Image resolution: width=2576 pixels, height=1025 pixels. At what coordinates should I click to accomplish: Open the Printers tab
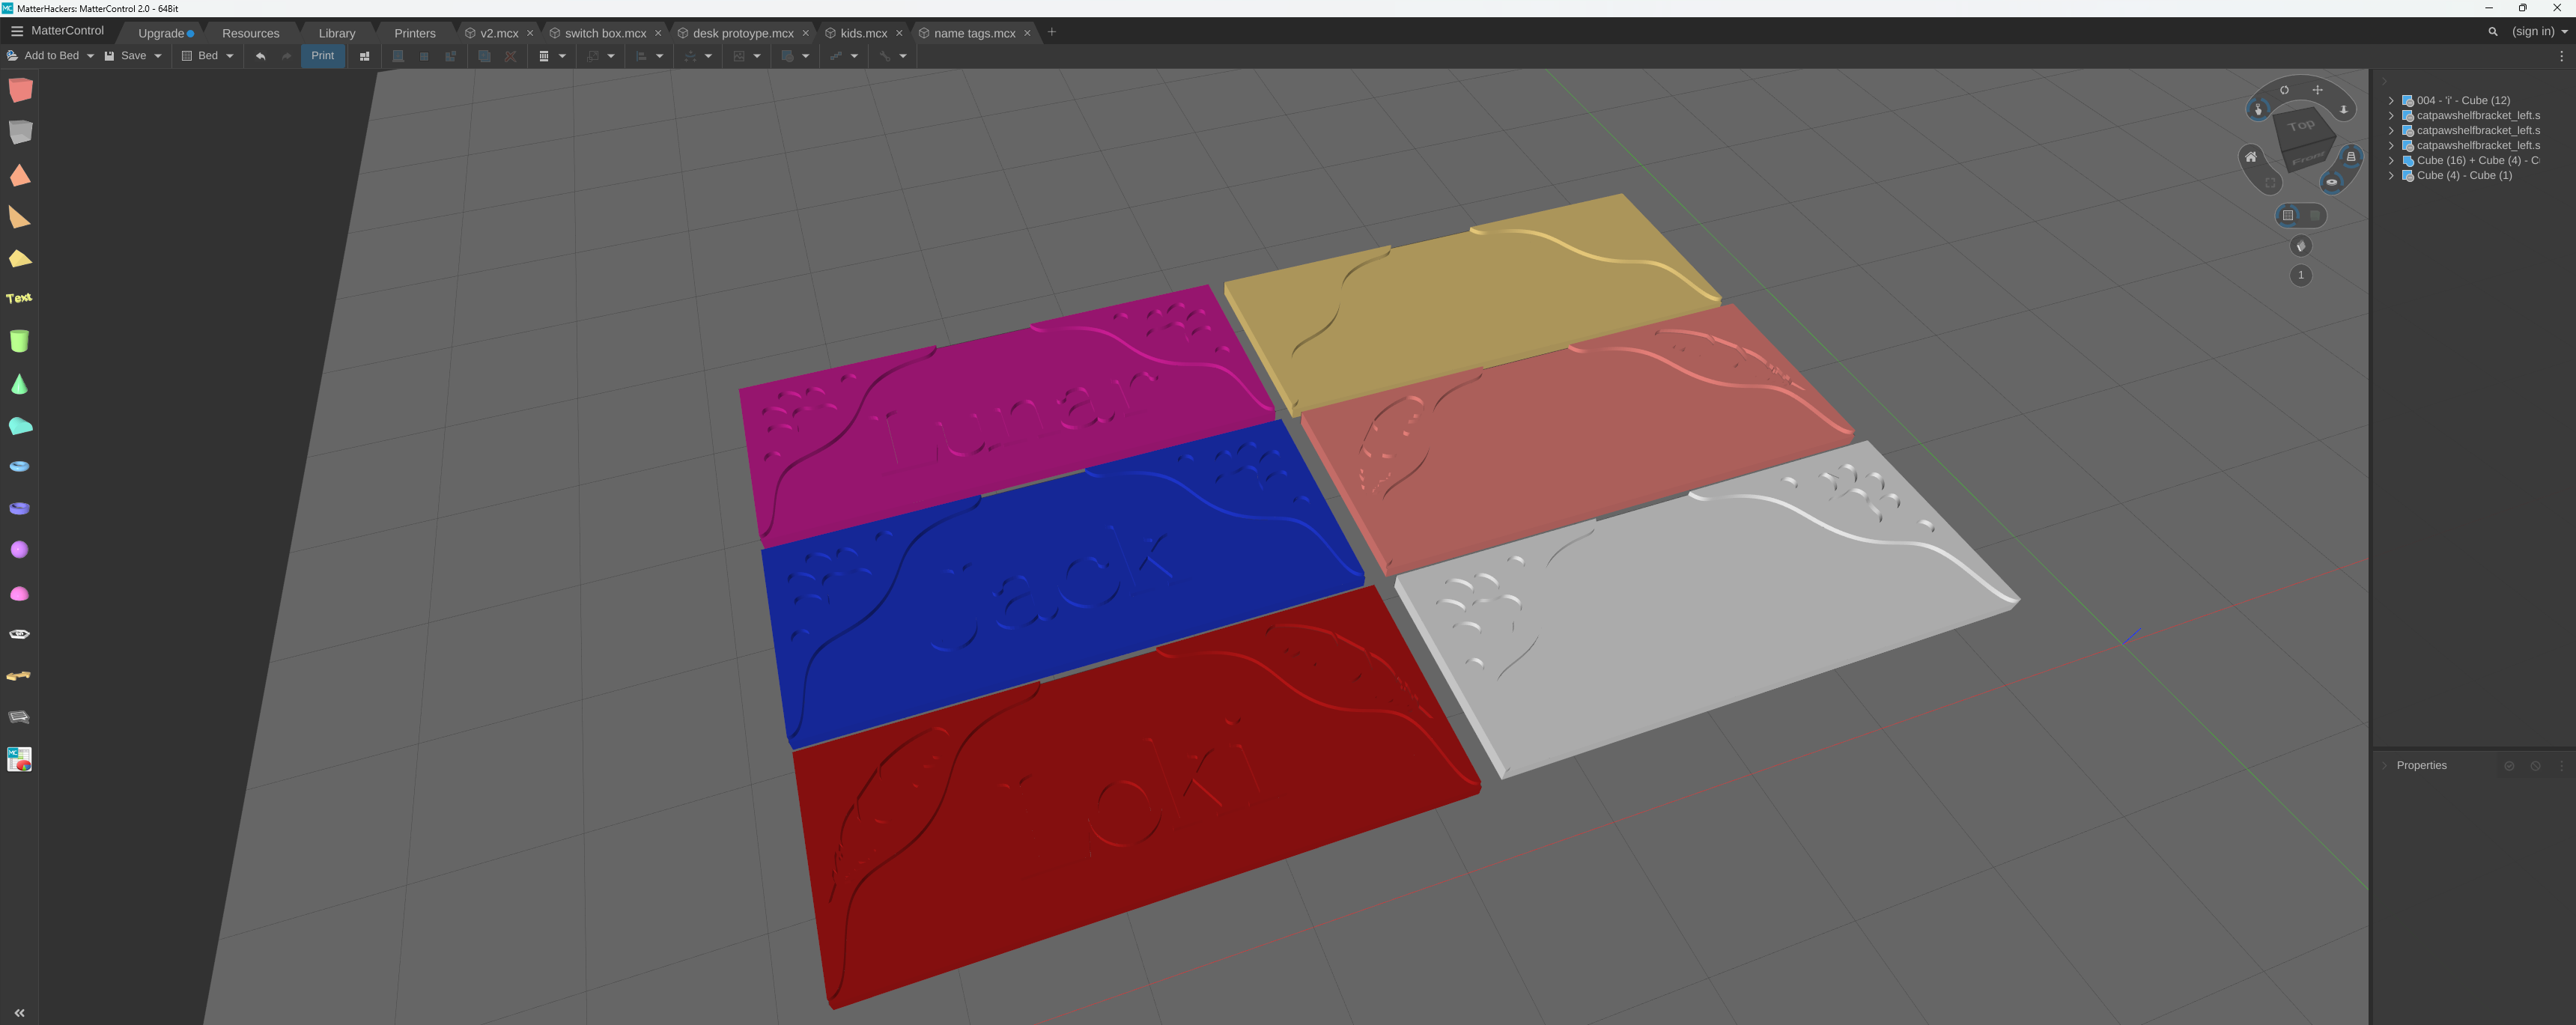point(415,33)
